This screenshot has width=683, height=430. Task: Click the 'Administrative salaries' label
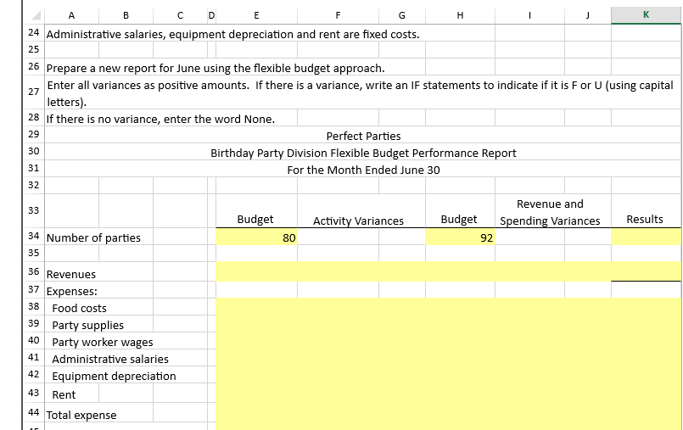pyautogui.click(x=110, y=359)
